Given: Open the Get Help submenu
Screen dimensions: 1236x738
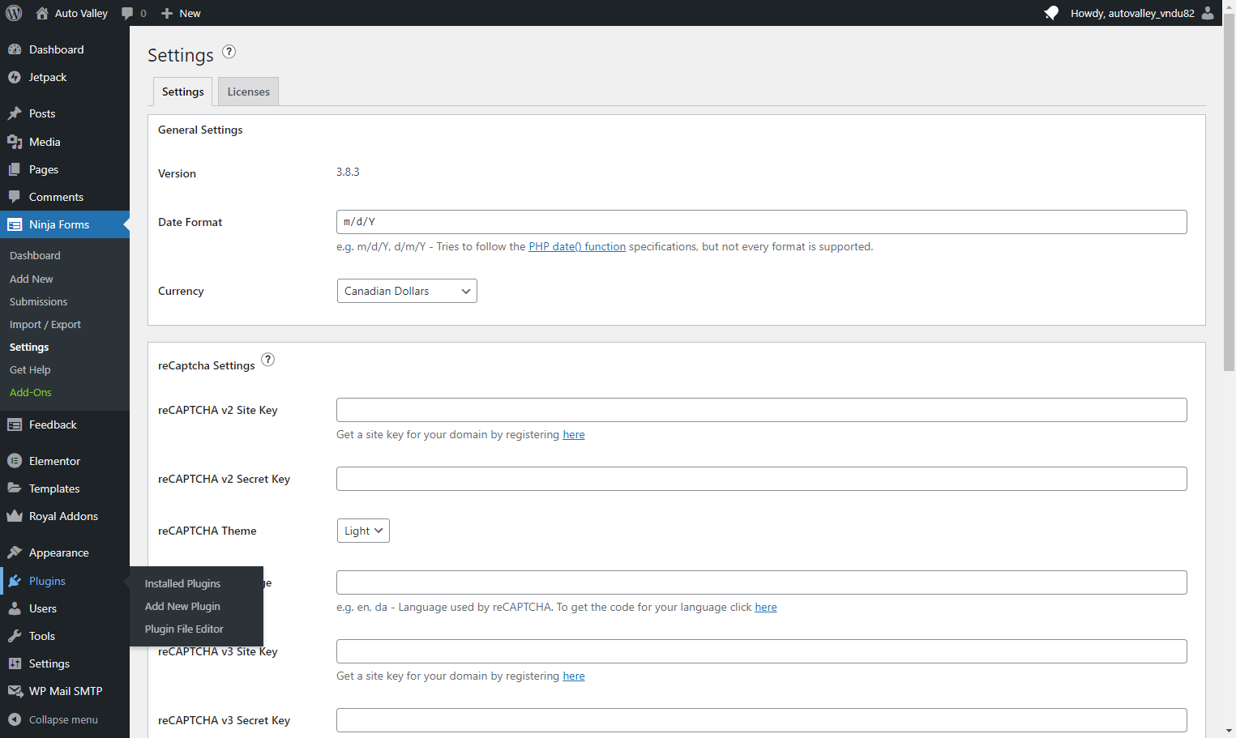Looking at the screenshot, I should pyautogui.click(x=30, y=369).
